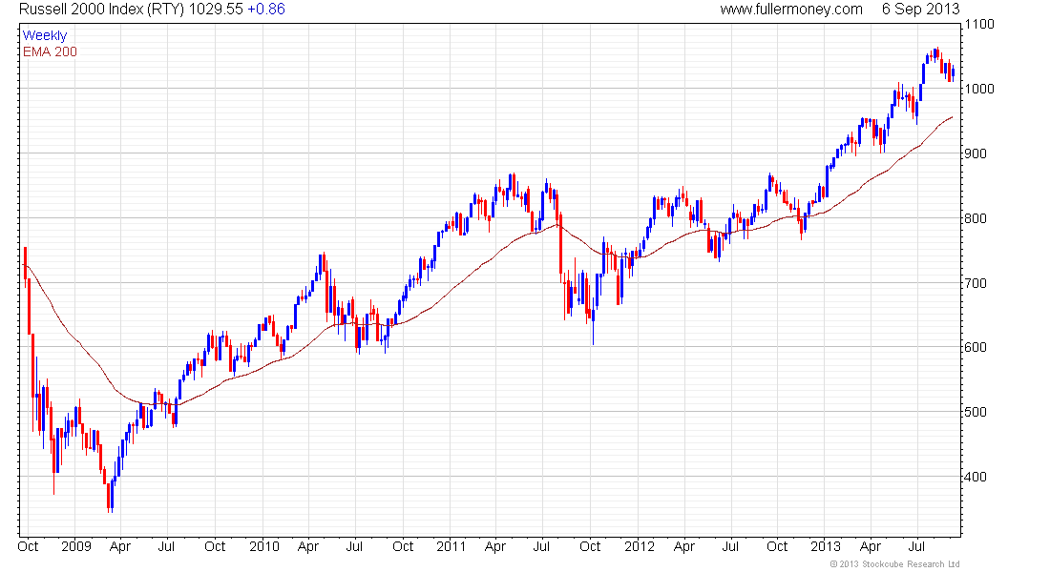Image resolution: width=1050 pixels, height=572 pixels.
Task: Click the latest September 2013 candlestick
Action: pos(953,72)
